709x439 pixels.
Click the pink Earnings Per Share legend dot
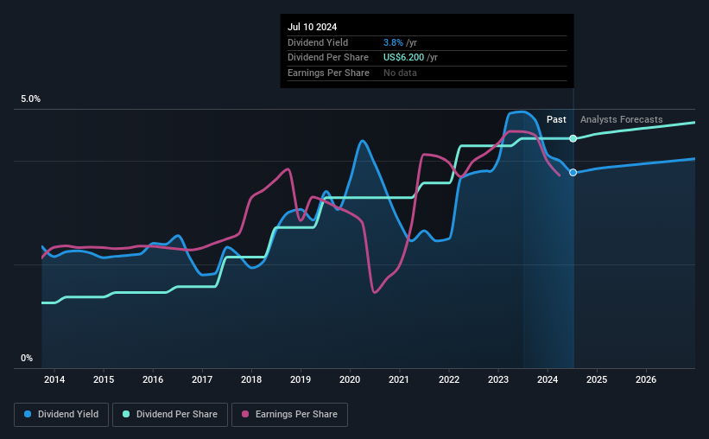[x=245, y=414]
